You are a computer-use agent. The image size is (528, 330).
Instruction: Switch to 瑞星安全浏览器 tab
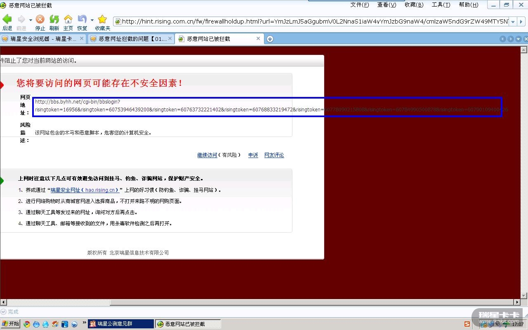point(43,39)
